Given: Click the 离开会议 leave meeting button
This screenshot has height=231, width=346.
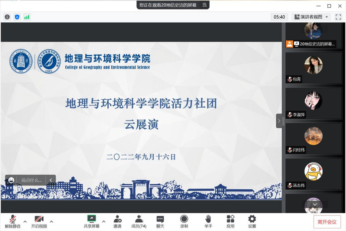Looking at the screenshot, I should tap(327, 222).
